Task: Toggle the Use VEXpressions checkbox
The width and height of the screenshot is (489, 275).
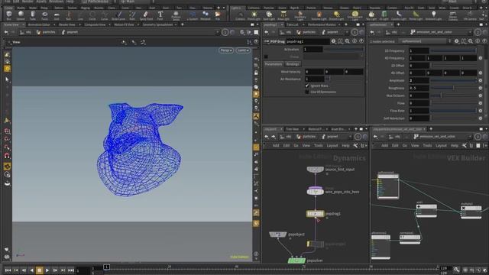Action: pyautogui.click(x=307, y=92)
